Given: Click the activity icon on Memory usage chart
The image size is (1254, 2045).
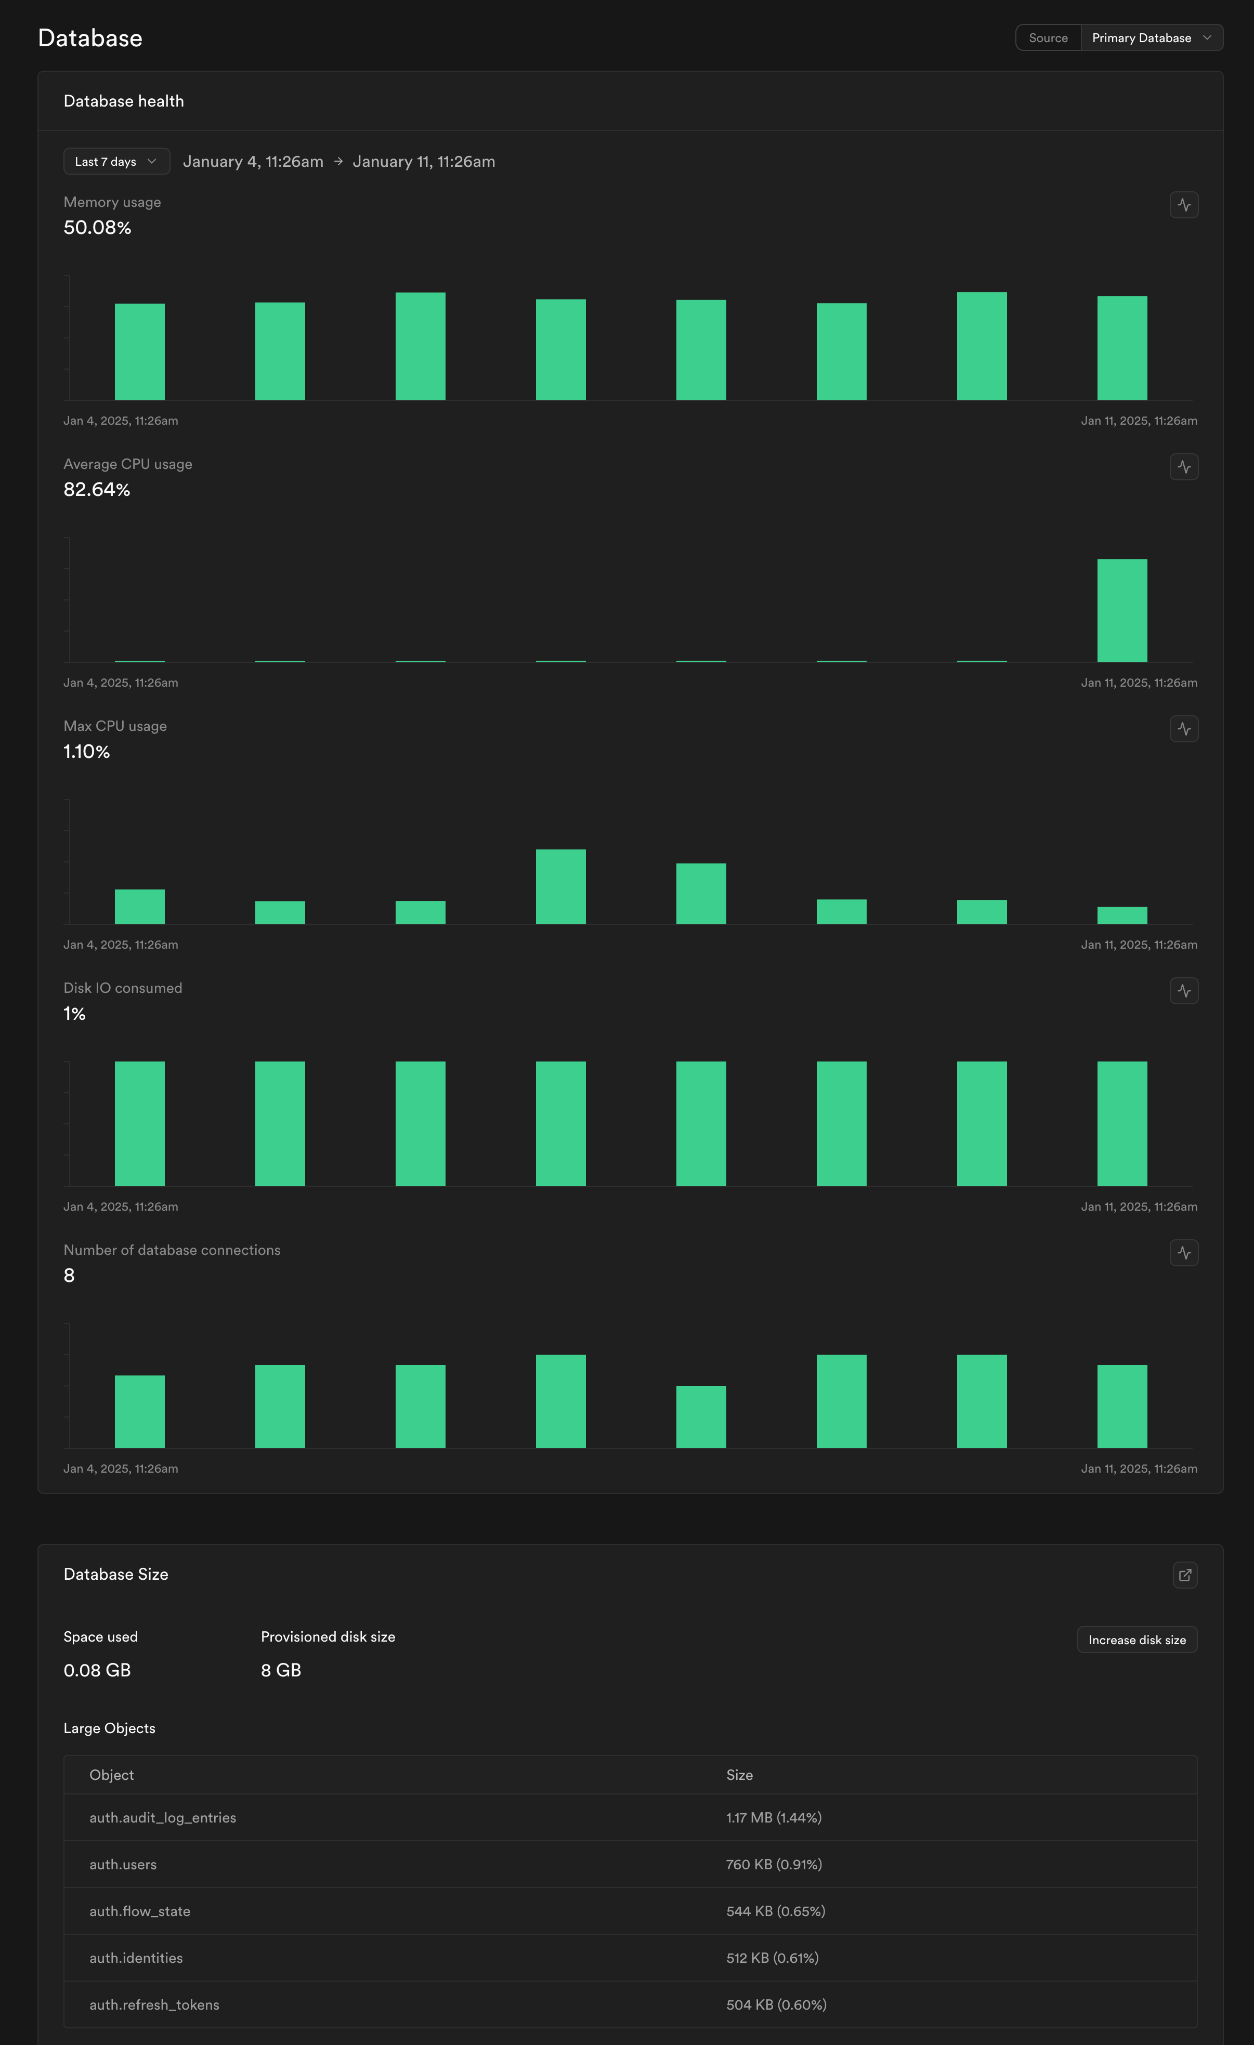Looking at the screenshot, I should pos(1184,204).
